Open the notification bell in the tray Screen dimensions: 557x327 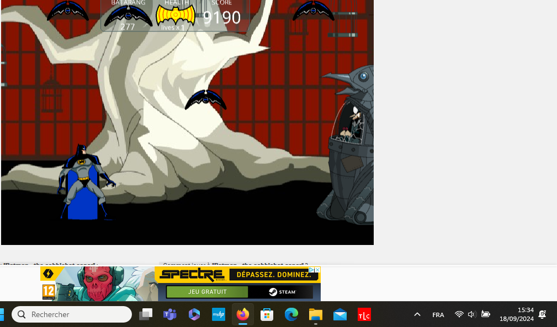543,314
